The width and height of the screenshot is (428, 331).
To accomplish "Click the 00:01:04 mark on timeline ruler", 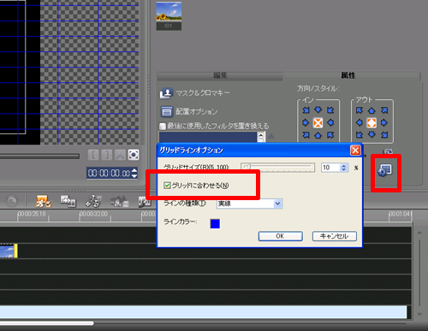I will point(399,214).
